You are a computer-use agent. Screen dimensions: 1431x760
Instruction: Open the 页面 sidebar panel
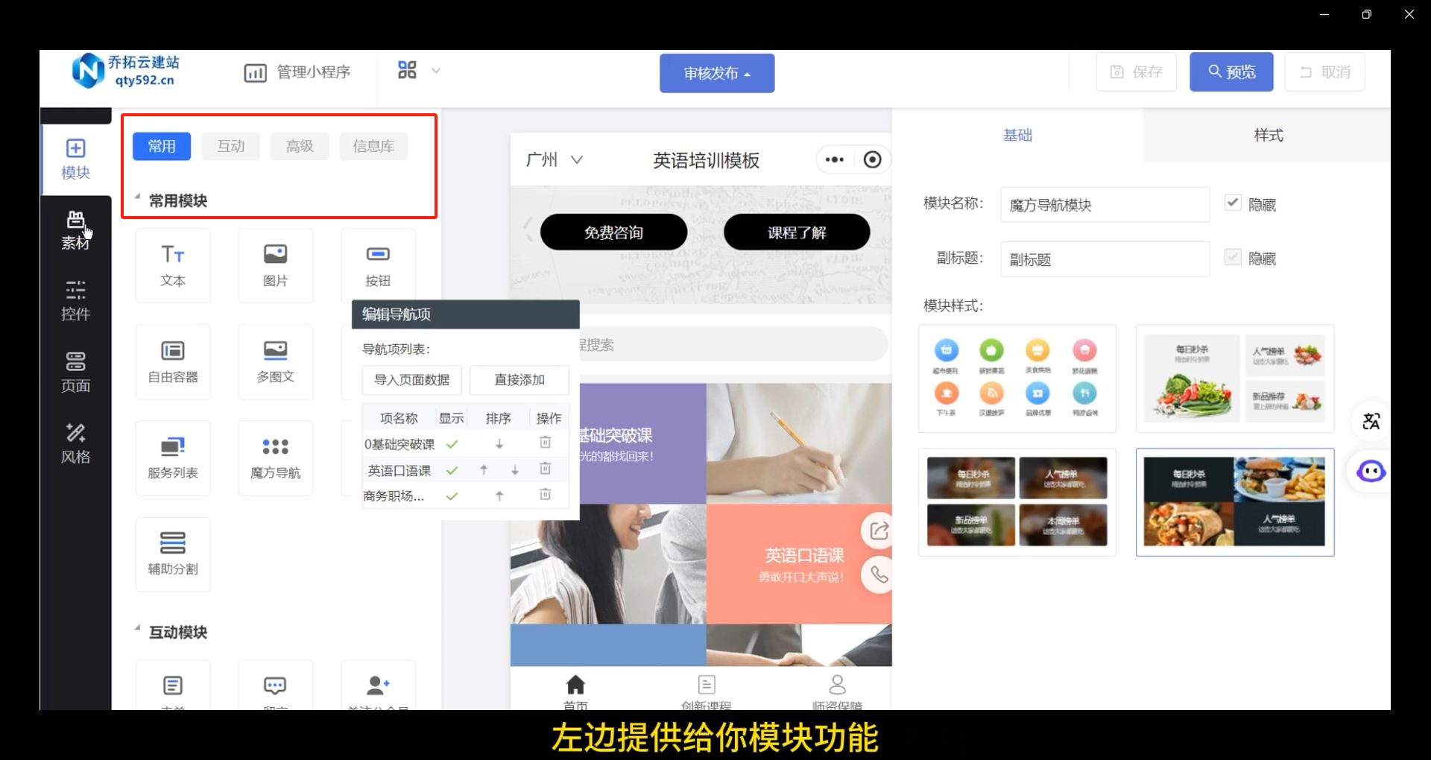75,373
